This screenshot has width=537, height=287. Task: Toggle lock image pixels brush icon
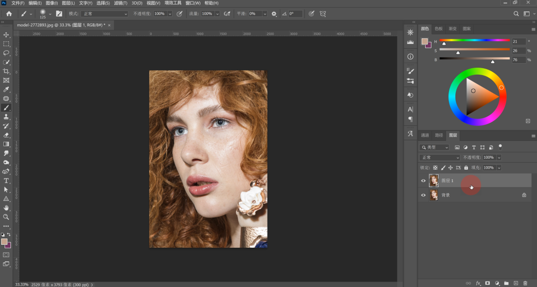(x=443, y=168)
